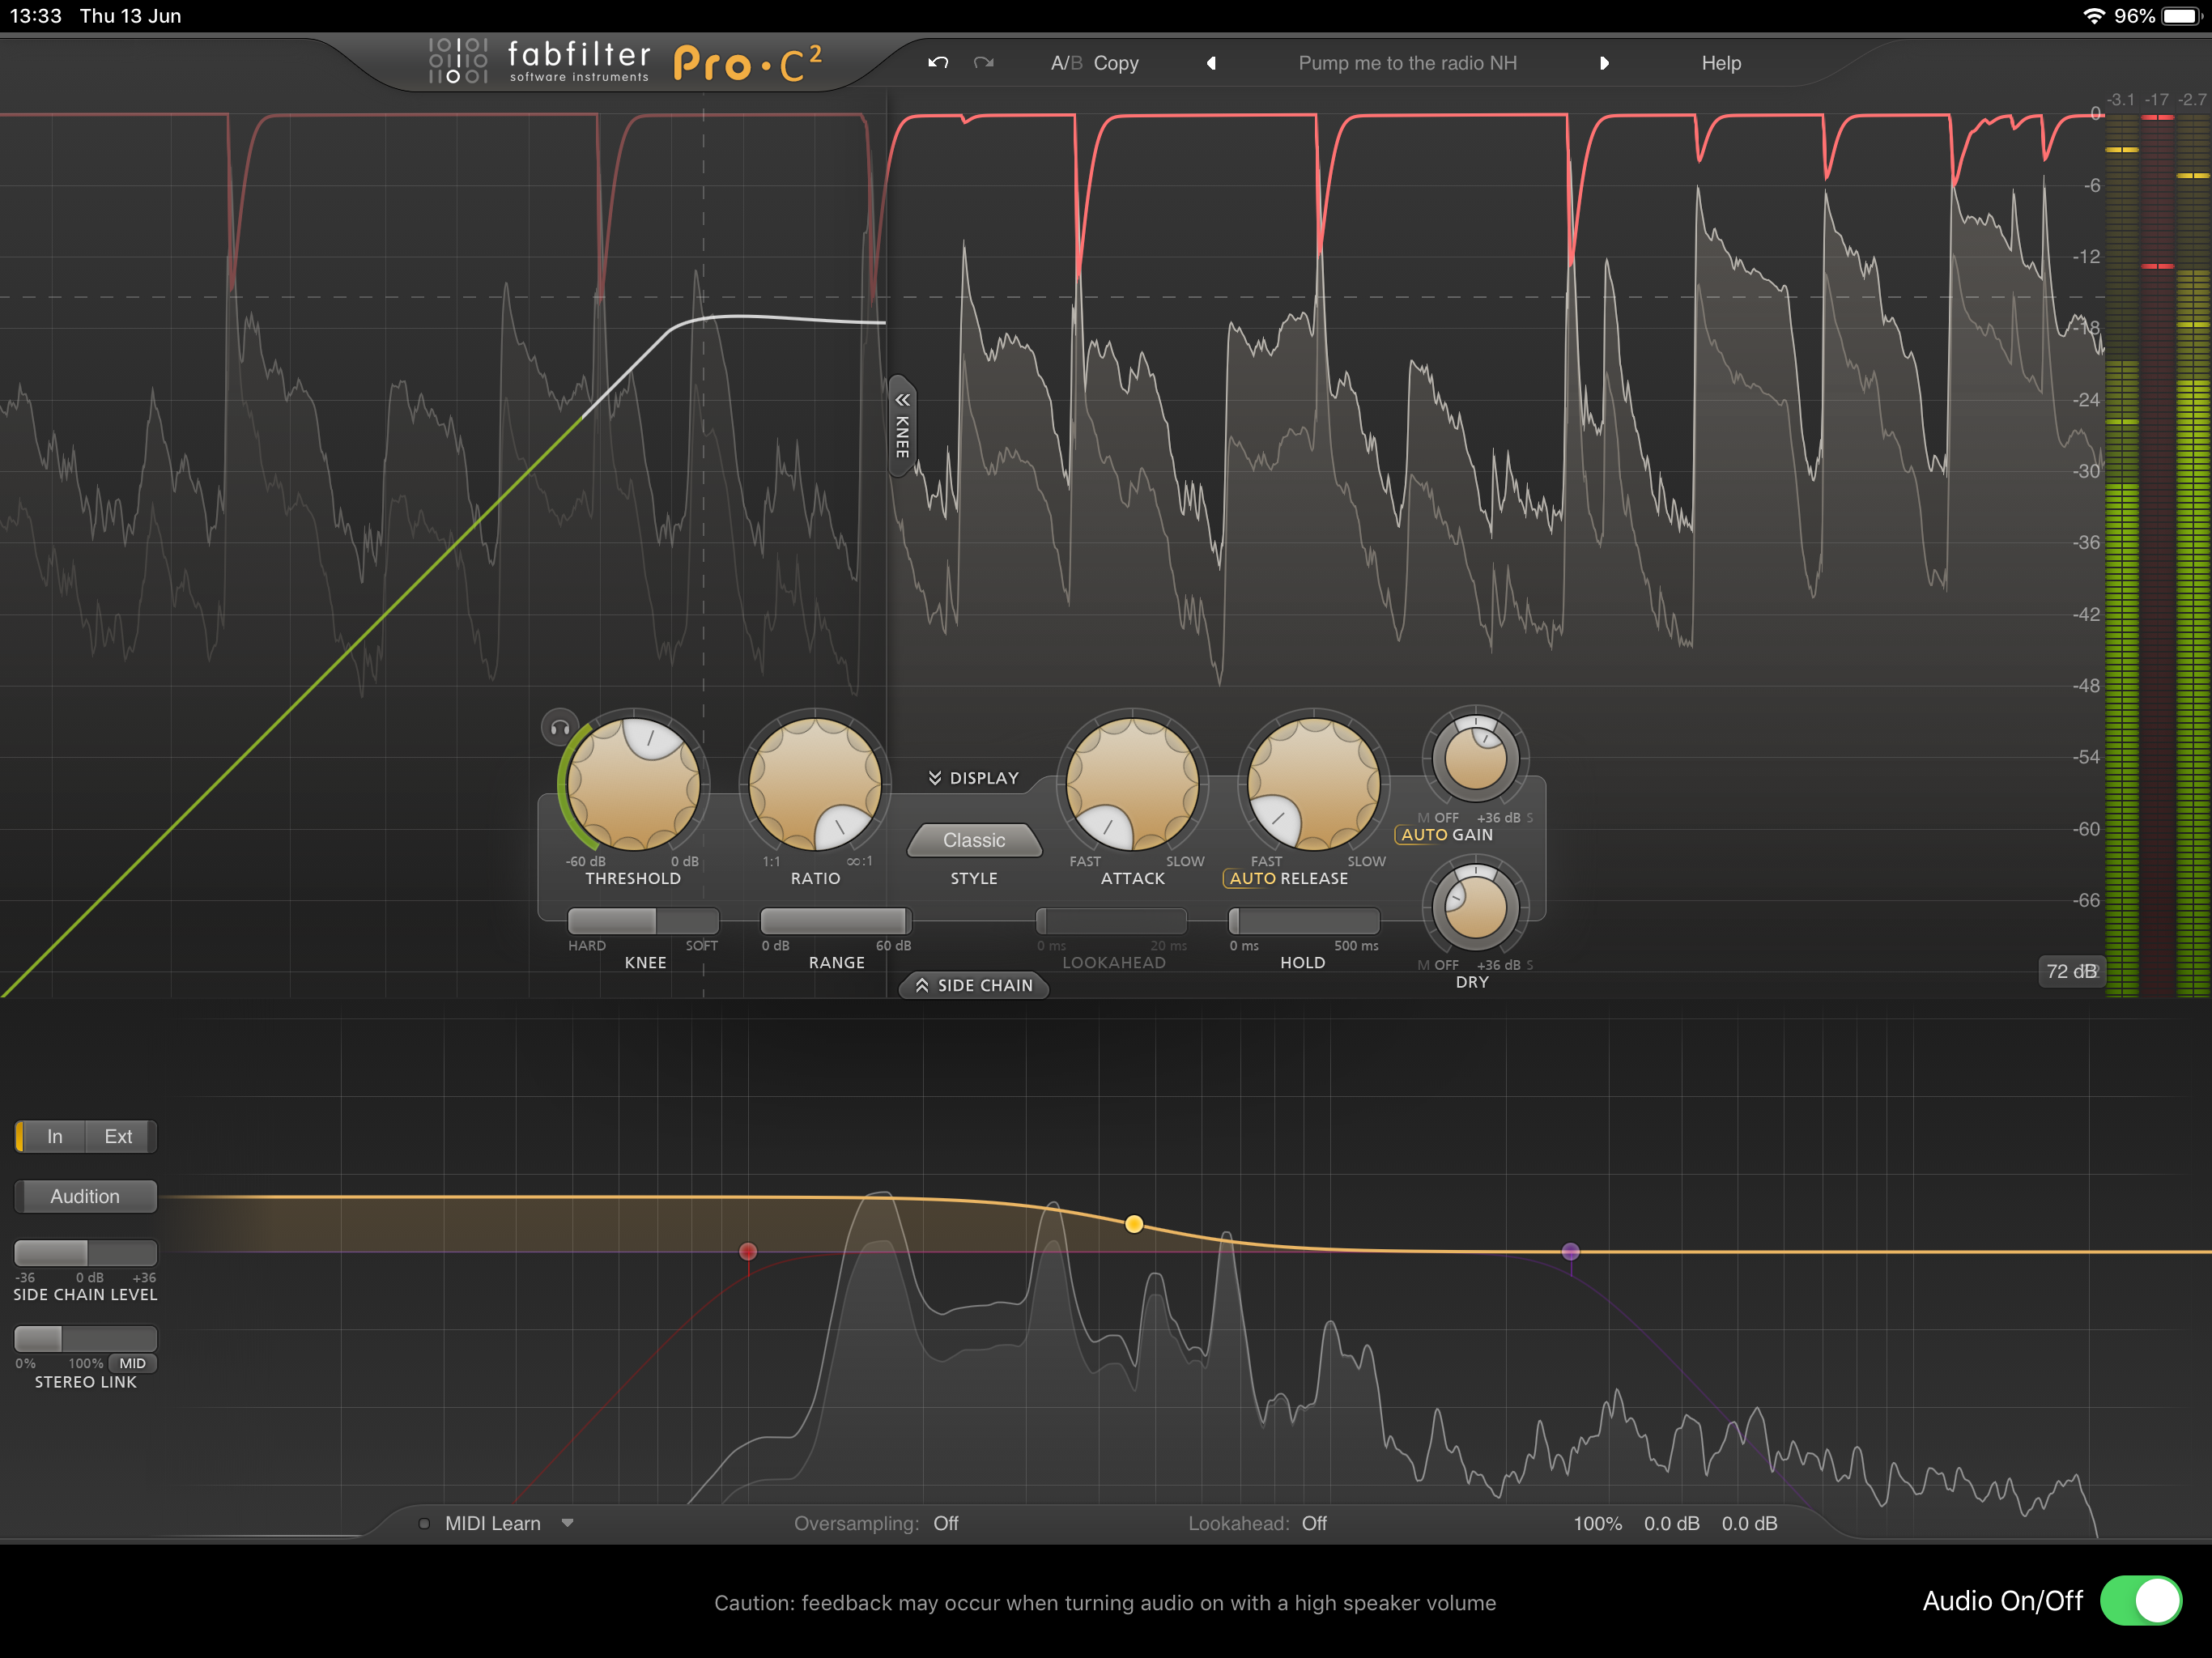Open preset list "Pump me to the radio NH"

click(x=1407, y=63)
